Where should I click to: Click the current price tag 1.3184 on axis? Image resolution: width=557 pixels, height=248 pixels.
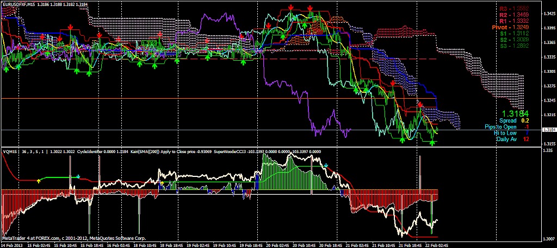[x=549, y=130]
